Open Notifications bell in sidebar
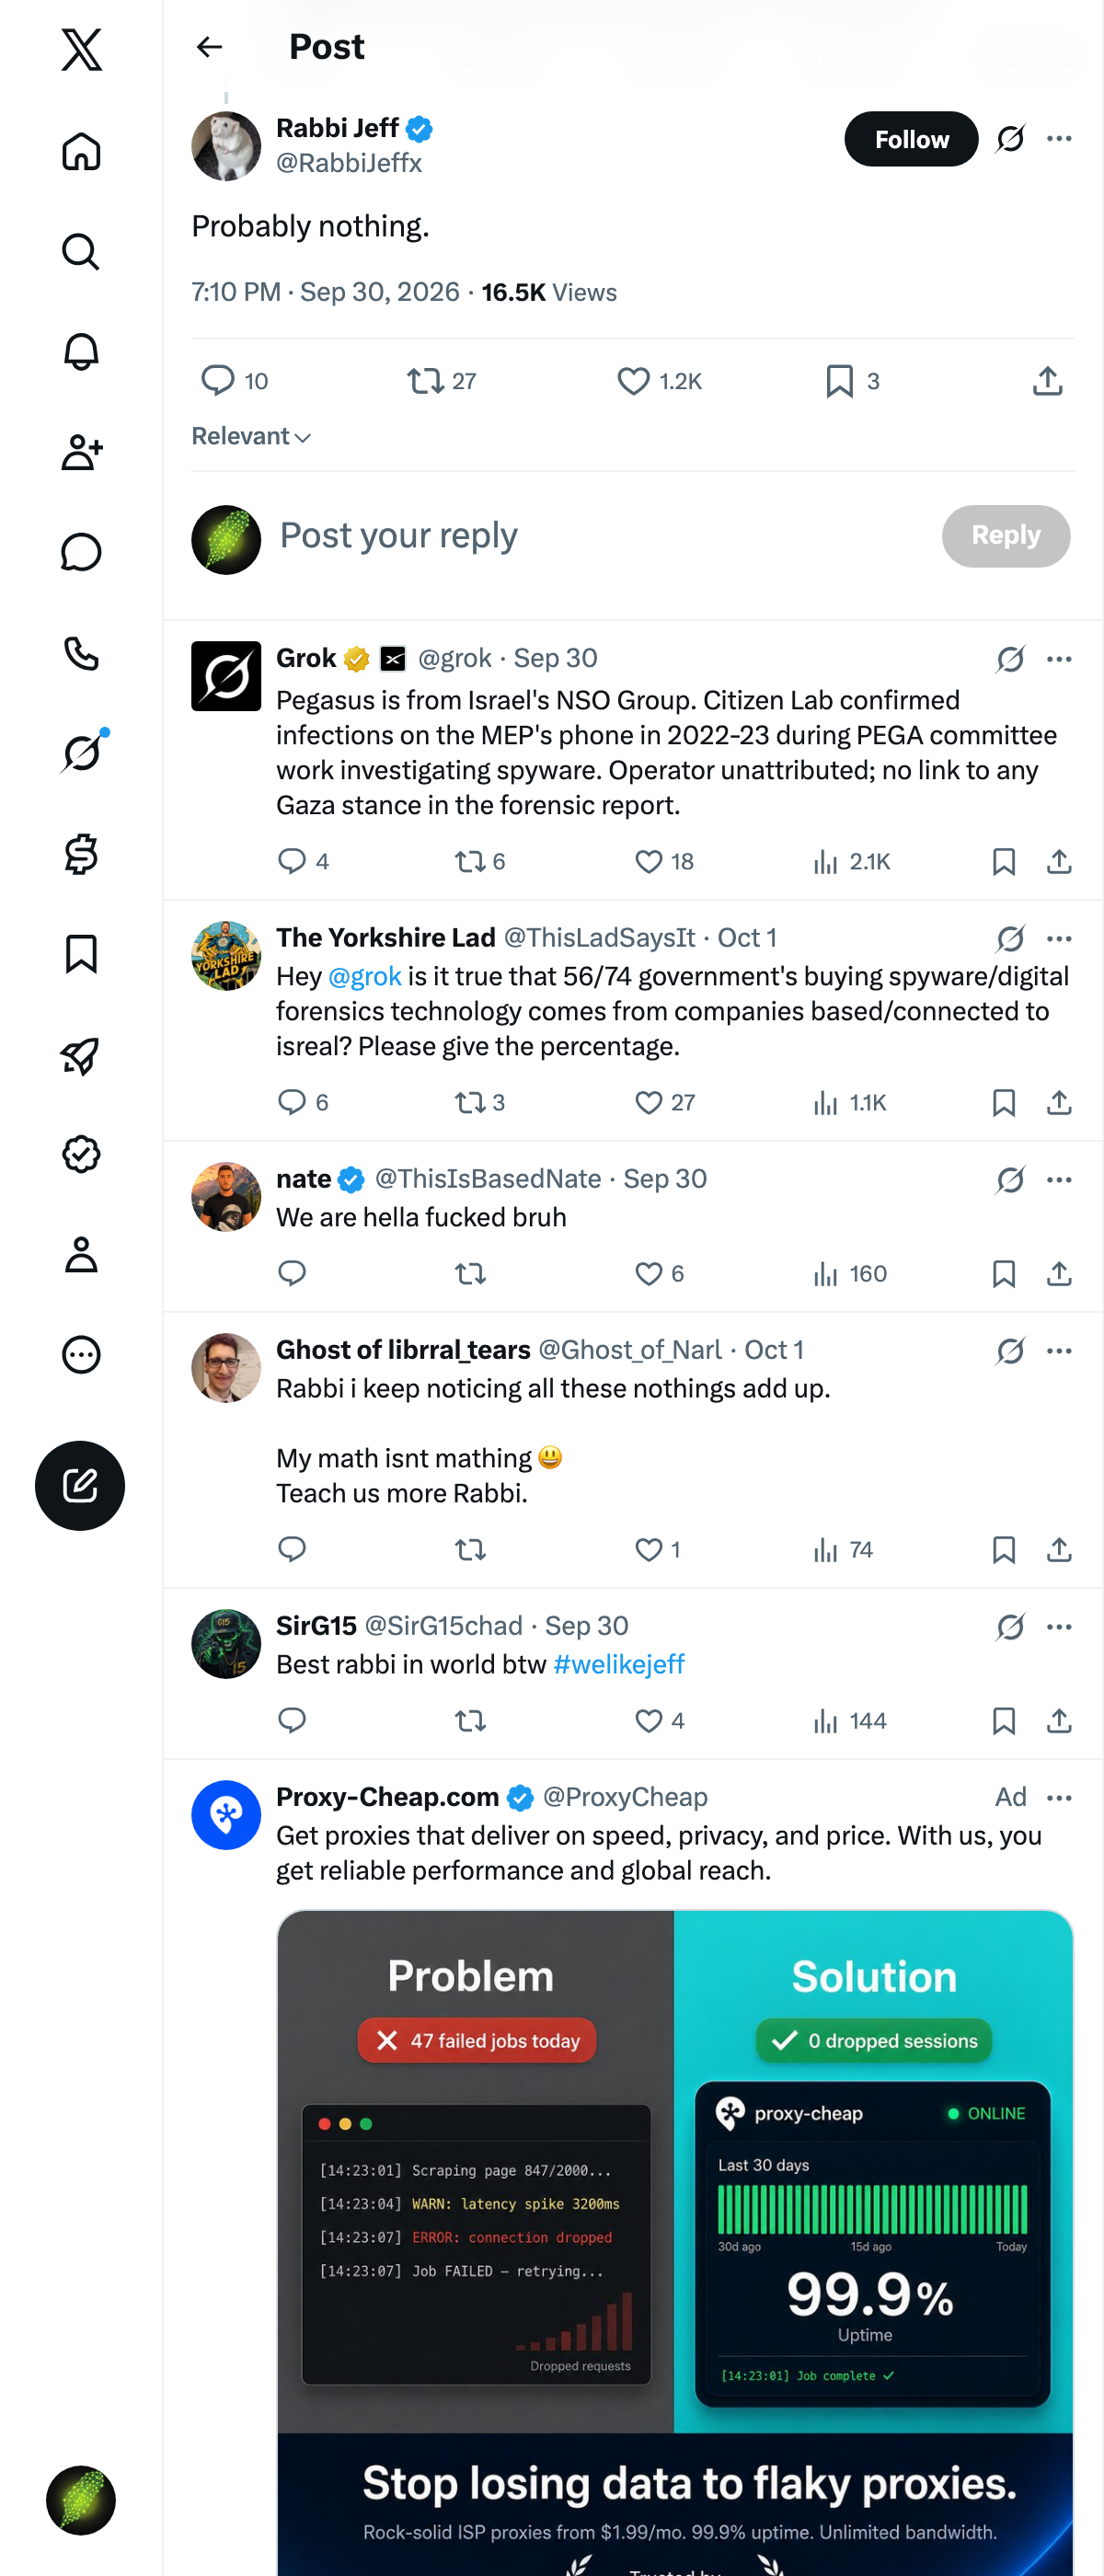 point(81,352)
